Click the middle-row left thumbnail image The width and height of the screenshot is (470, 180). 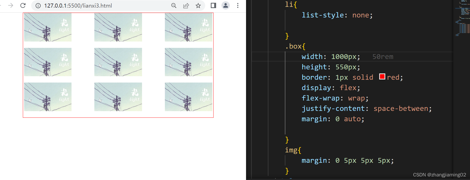48,62
